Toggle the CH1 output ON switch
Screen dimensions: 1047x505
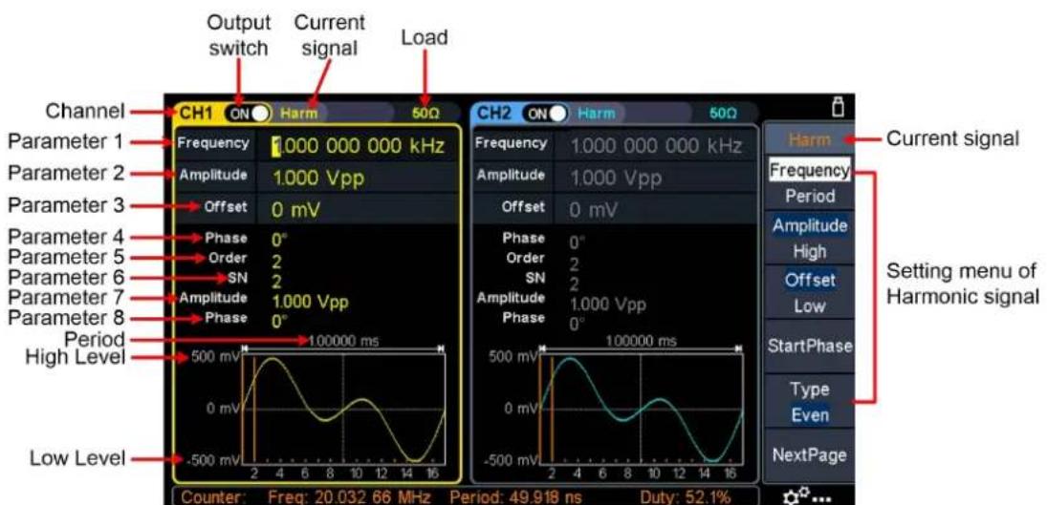249,113
